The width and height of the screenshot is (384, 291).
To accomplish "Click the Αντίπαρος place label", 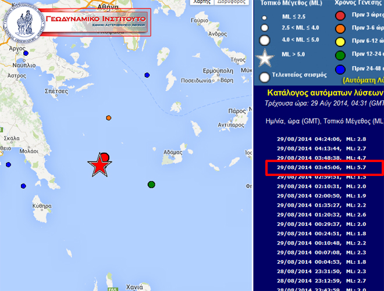I will pos(231,125).
